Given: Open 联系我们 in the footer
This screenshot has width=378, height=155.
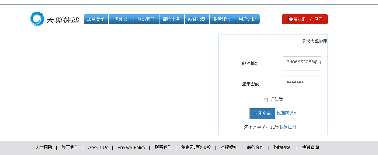Looking at the screenshot, I should [163, 147].
